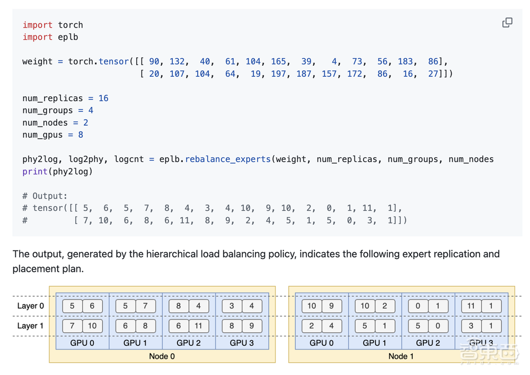Click the rebalance_experts function name

227,159
